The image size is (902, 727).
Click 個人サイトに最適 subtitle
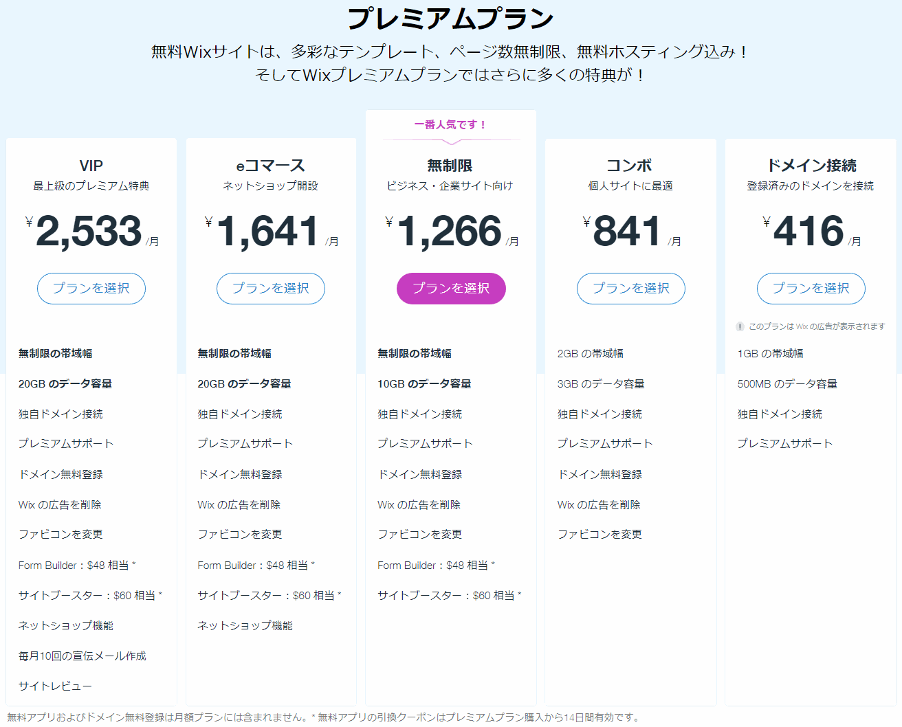point(630,186)
